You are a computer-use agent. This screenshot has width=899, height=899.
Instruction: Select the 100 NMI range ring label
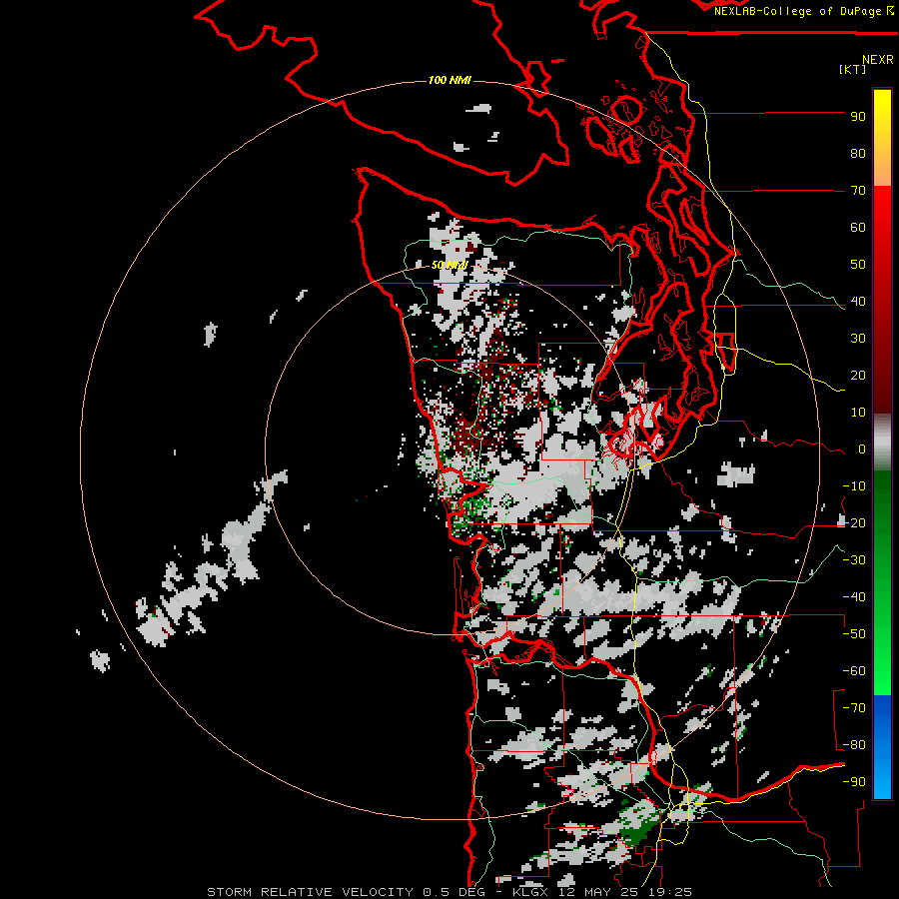click(x=449, y=80)
